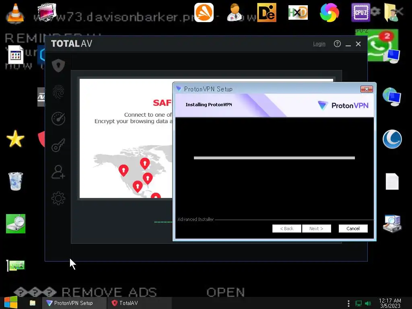The width and height of the screenshot is (412, 309).
Task: Open the blank document desktop icon
Action: click(392, 181)
